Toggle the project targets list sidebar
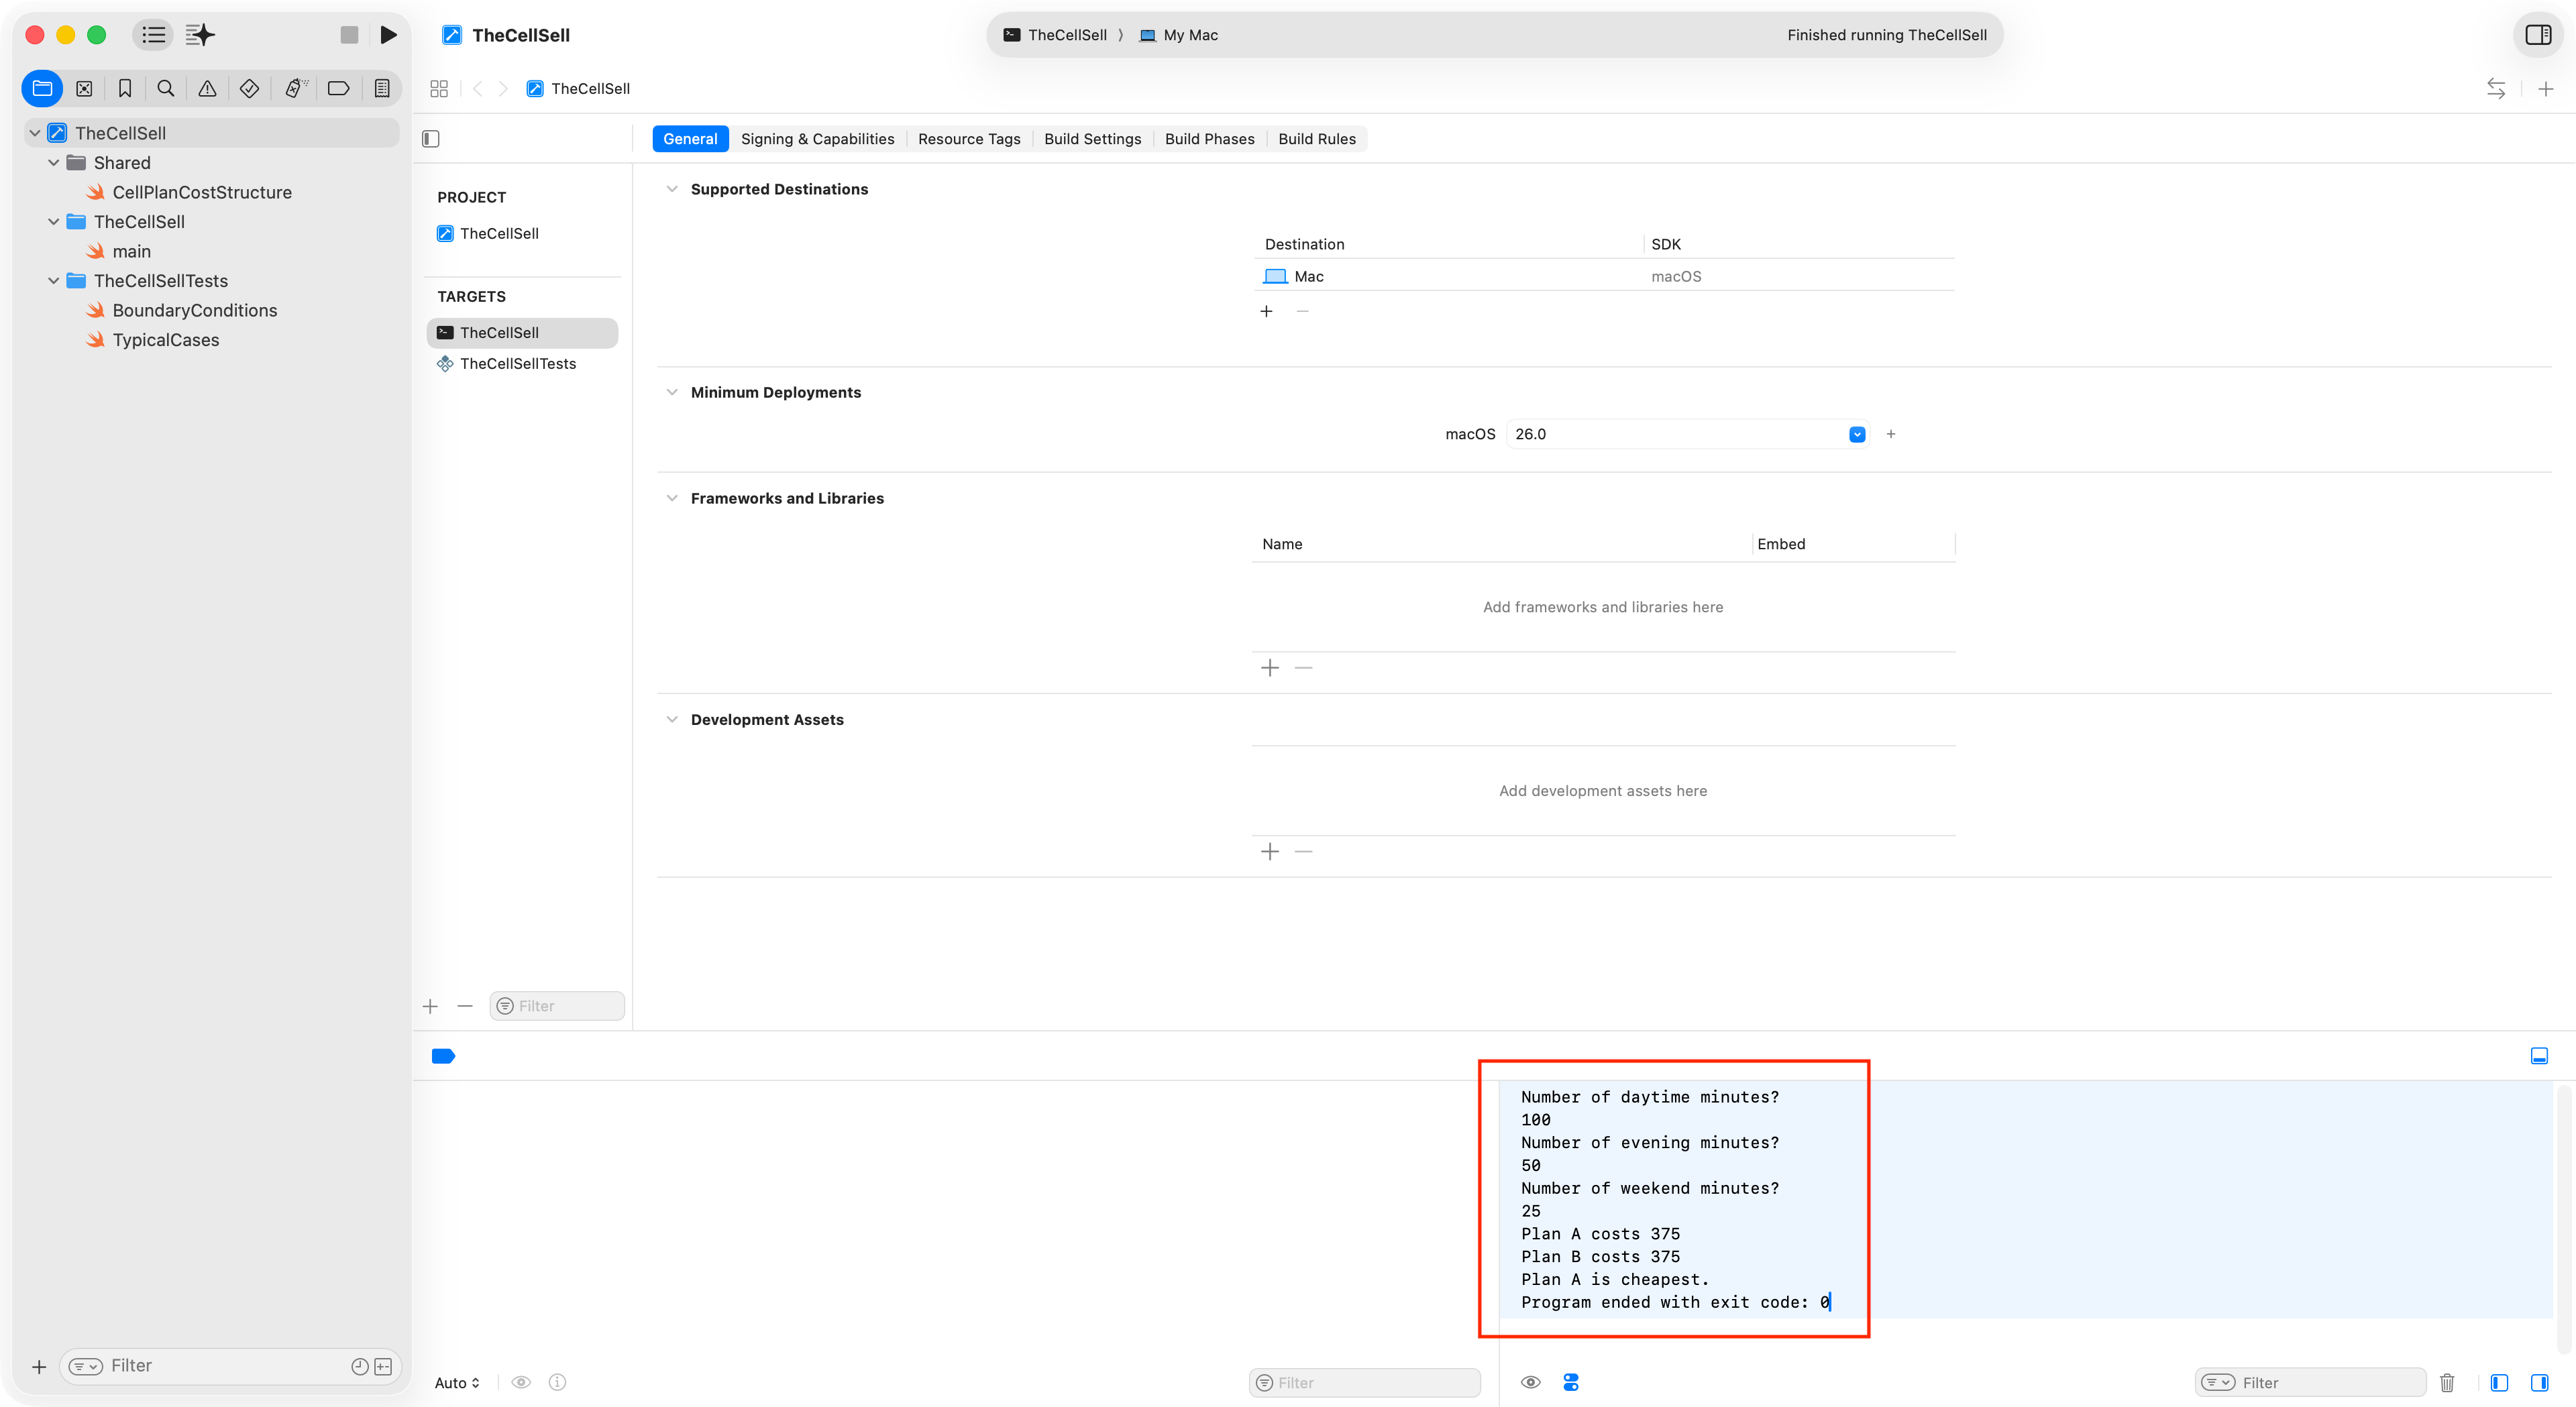Screen dimensions: 2576x1407 [x=431, y=139]
